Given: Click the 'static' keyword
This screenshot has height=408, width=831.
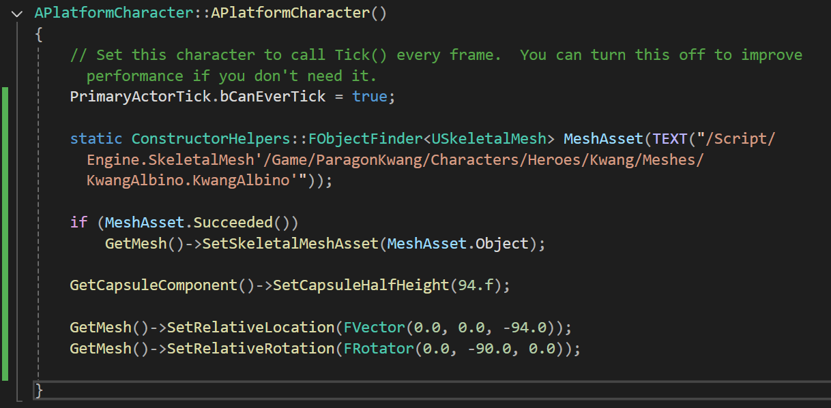Looking at the screenshot, I should click(96, 139).
